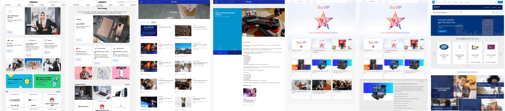505x111 pixels.
Task: Click UNiDAYS logo on the logged-out home page
Action: click(33, 2)
